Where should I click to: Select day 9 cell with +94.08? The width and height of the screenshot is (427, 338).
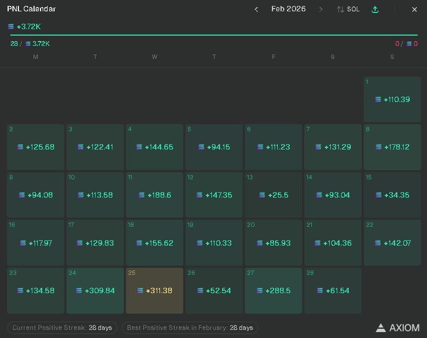(x=36, y=195)
